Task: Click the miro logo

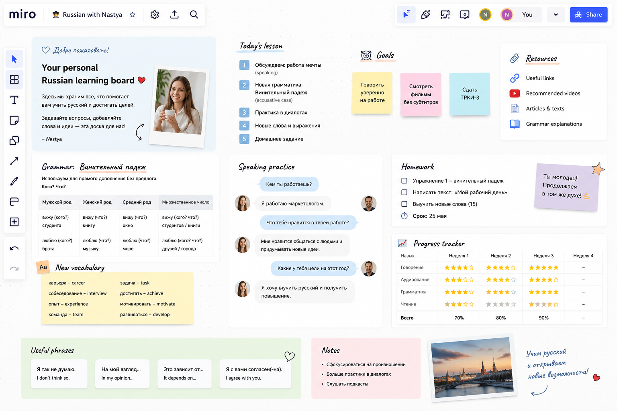Action: click(22, 15)
